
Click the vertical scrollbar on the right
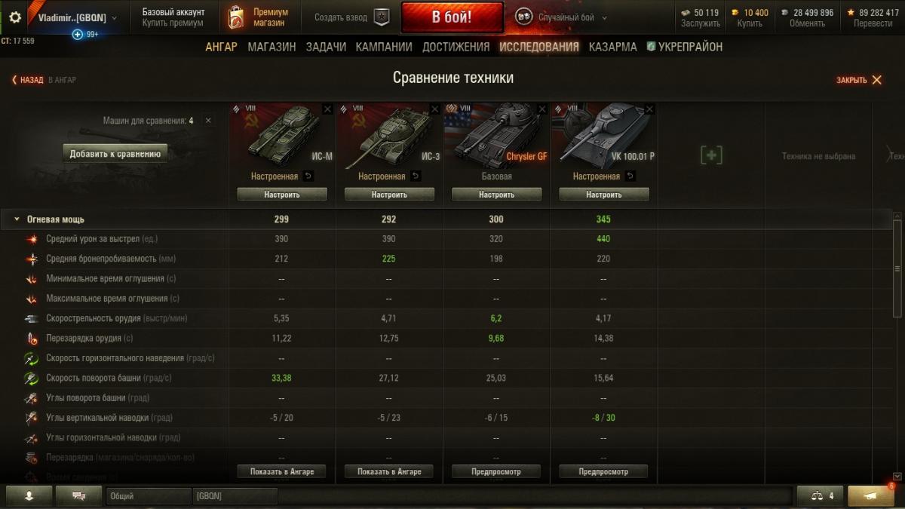[x=897, y=268]
